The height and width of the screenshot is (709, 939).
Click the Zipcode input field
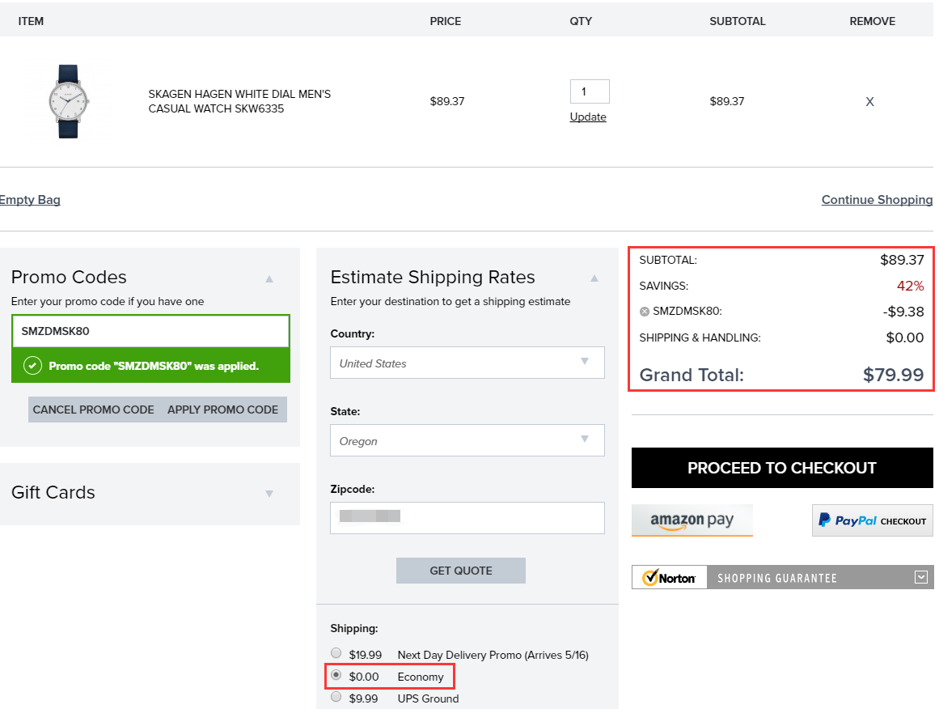pyautogui.click(x=467, y=518)
